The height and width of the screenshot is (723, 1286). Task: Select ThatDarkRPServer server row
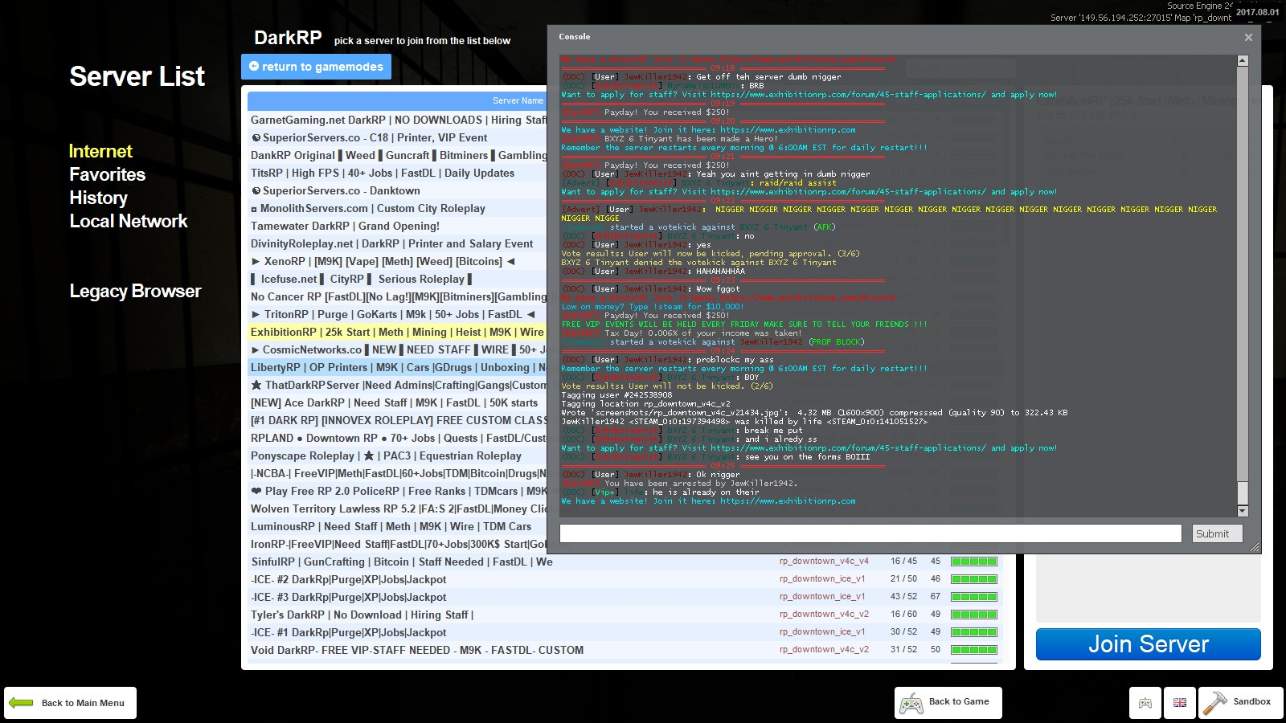coord(397,385)
